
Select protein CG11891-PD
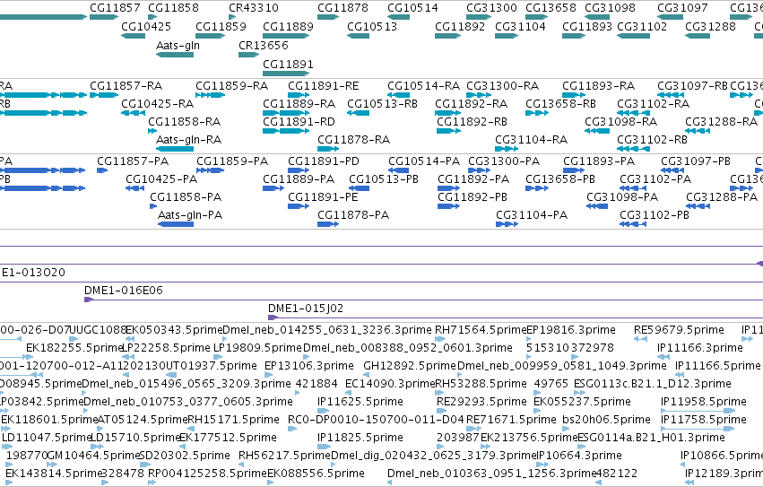pyautogui.click(x=324, y=161)
